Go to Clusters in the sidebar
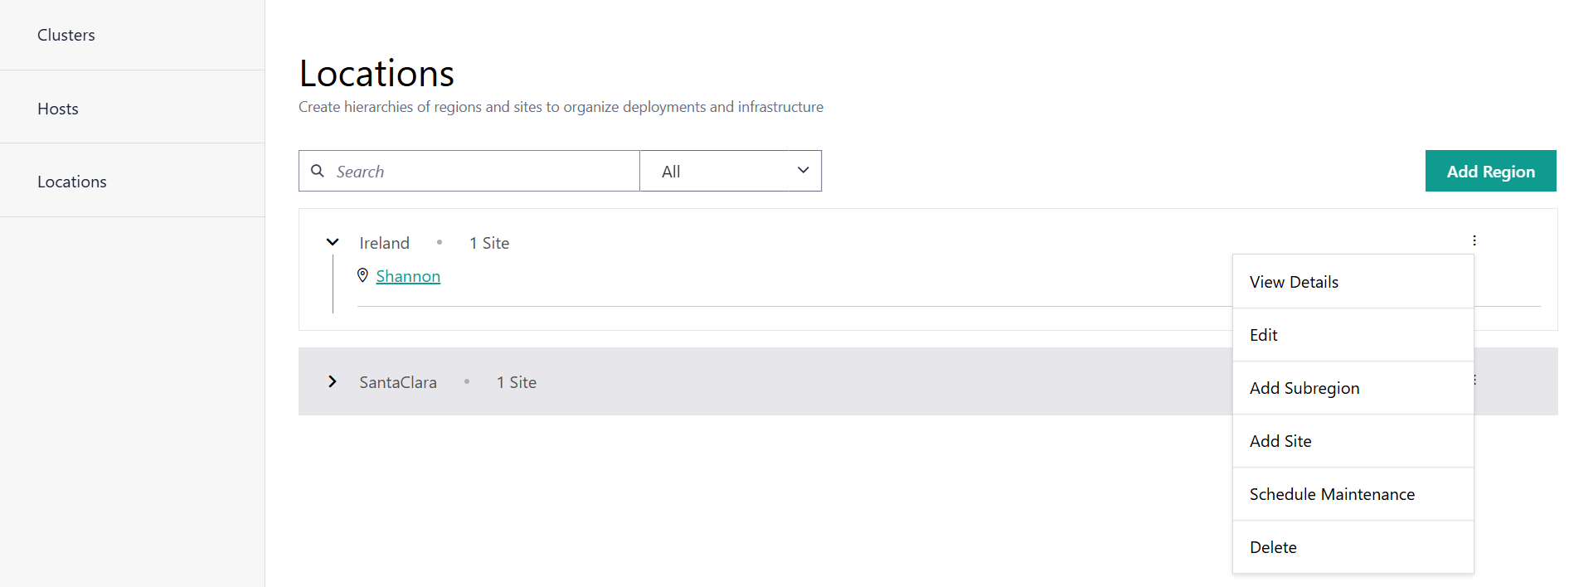Screen dimensions: 1569x587 [x=66, y=35]
